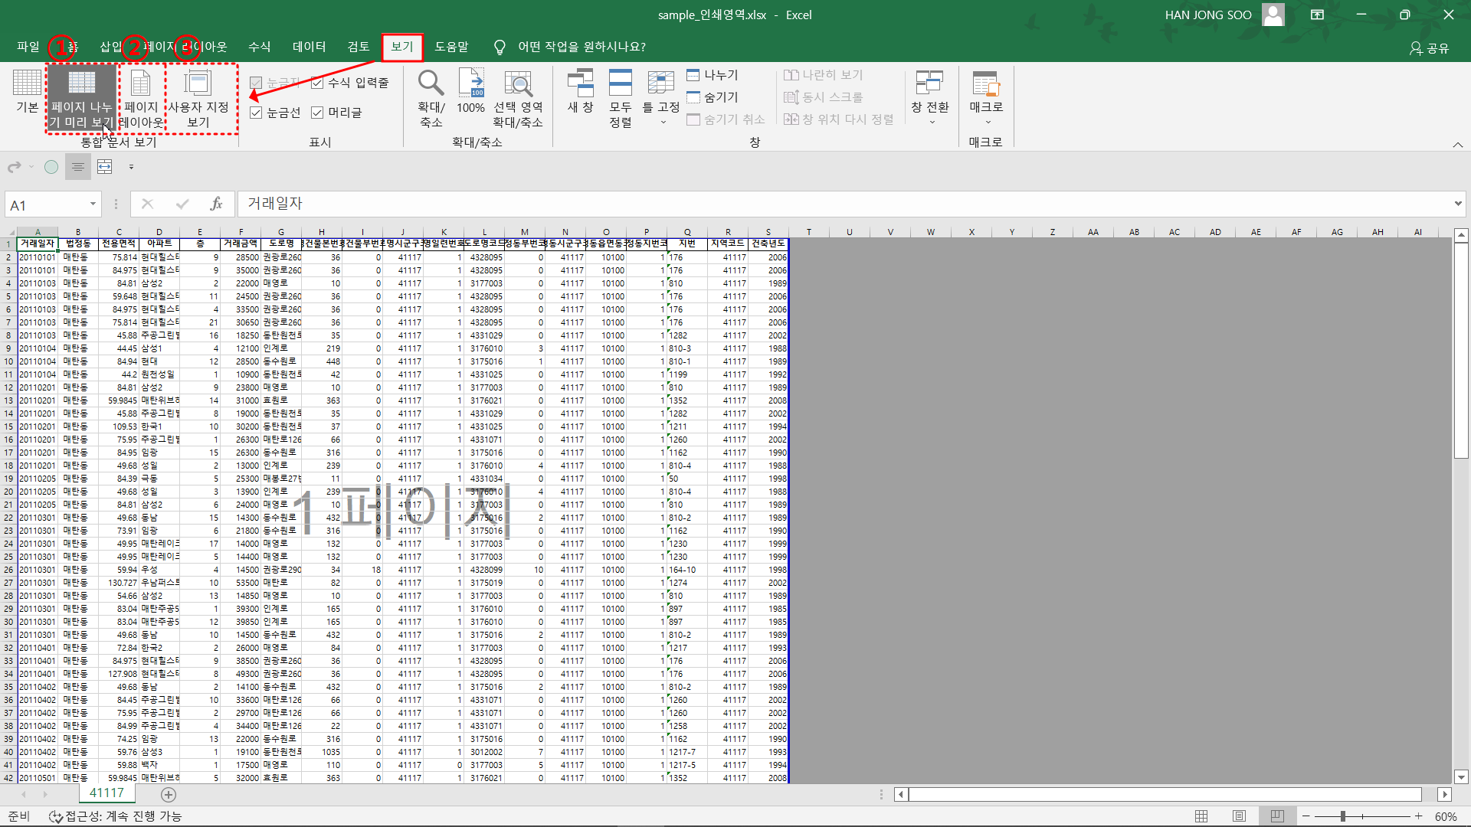Select the 41117 sheet tab
Viewport: 1471px width, 827px height.
coord(106,793)
